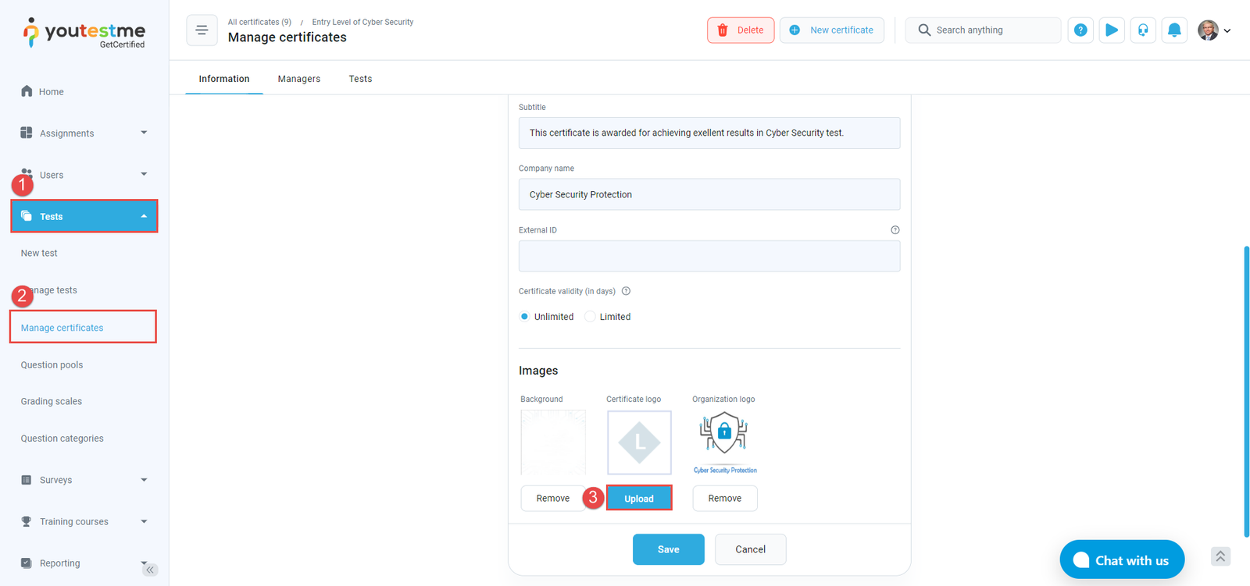The image size is (1250, 586).
Task: Click the Cancel button
Action: click(751, 549)
